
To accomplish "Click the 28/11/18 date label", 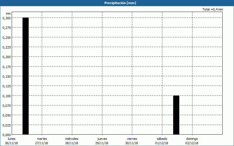I will (x=72, y=143).
